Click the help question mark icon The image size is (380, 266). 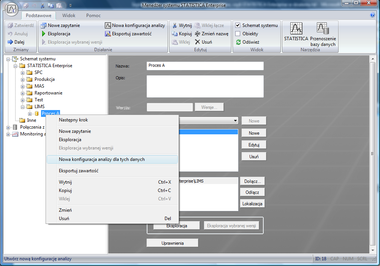372,15
